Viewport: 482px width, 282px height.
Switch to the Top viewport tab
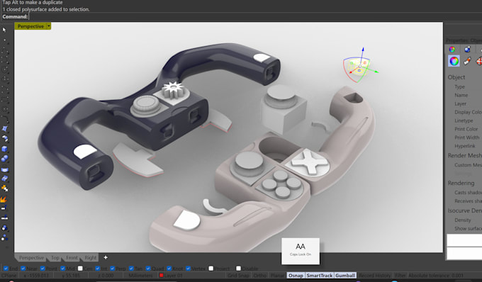pyautogui.click(x=55, y=258)
